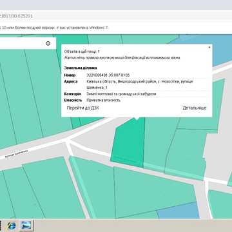Click the cadastral number 3221888401 value
This screenshot has height=232, width=232.
[x=108, y=75]
